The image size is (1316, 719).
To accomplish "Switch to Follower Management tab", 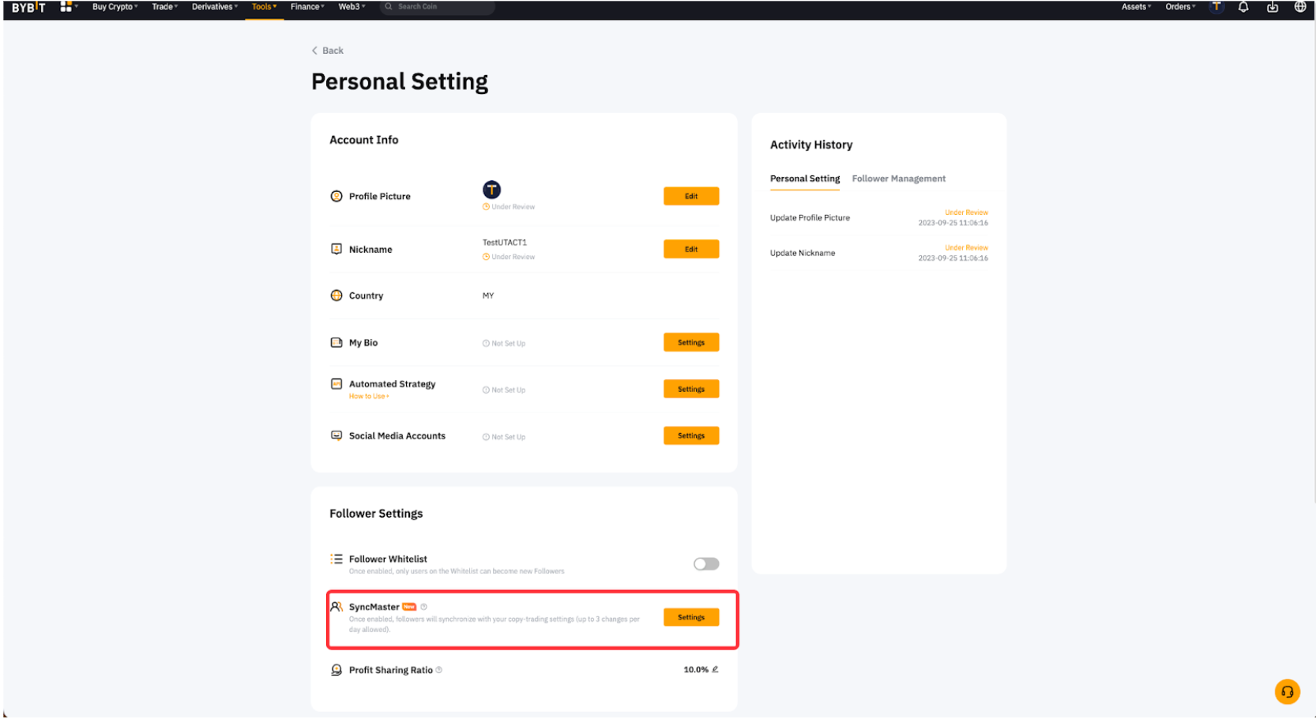I will coord(898,179).
